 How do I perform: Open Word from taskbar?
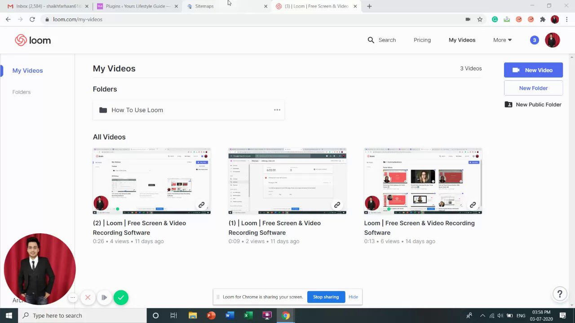click(230, 315)
